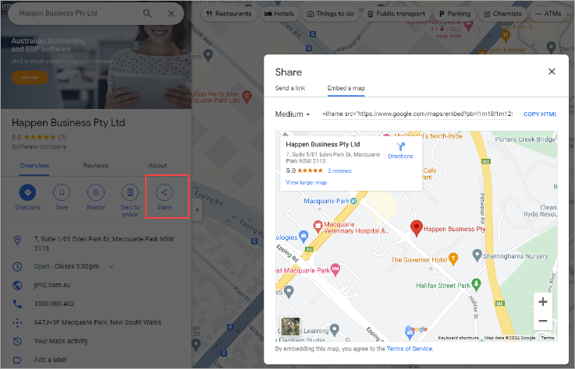Click the Sherringhams Nursery marker
This screenshot has width=575, height=369.
click(x=477, y=255)
